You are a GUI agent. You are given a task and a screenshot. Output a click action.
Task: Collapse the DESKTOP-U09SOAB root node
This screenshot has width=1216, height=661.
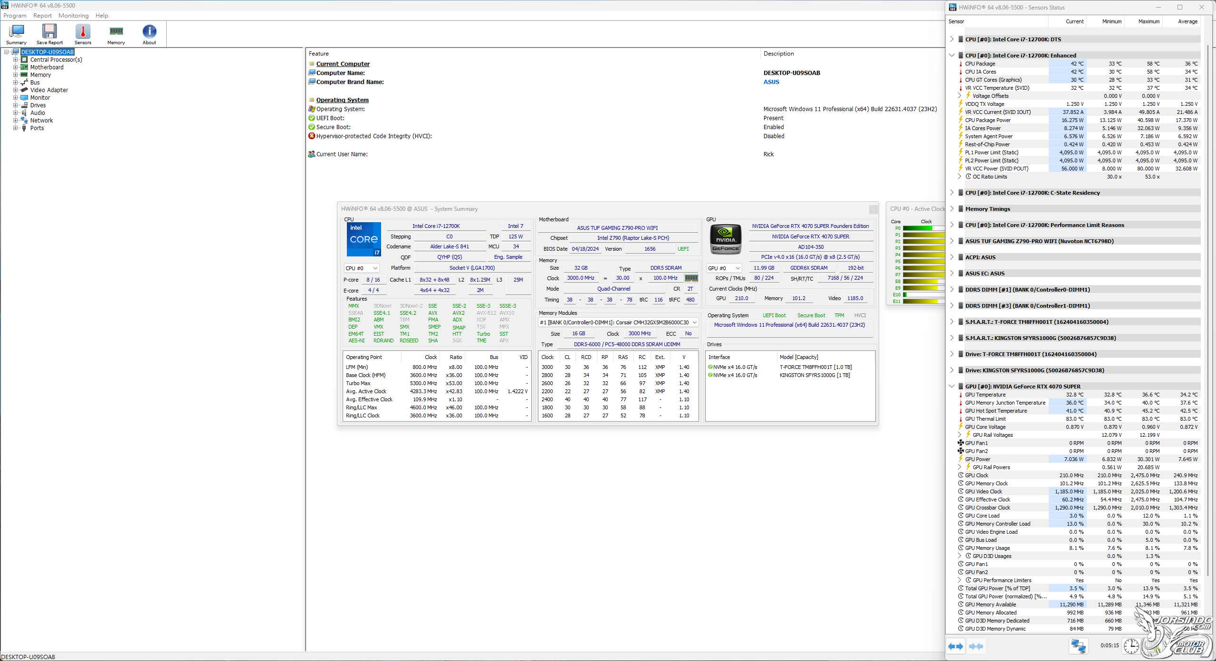[7, 52]
